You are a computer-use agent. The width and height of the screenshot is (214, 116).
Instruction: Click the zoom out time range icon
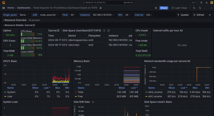[194, 8]
